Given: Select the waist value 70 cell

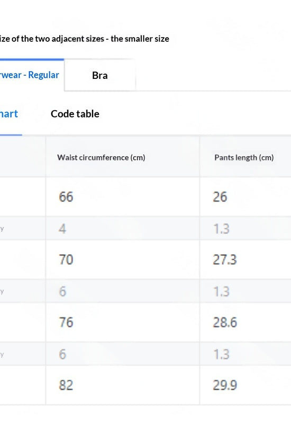Looking at the screenshot, I should [x=123, y=260].
